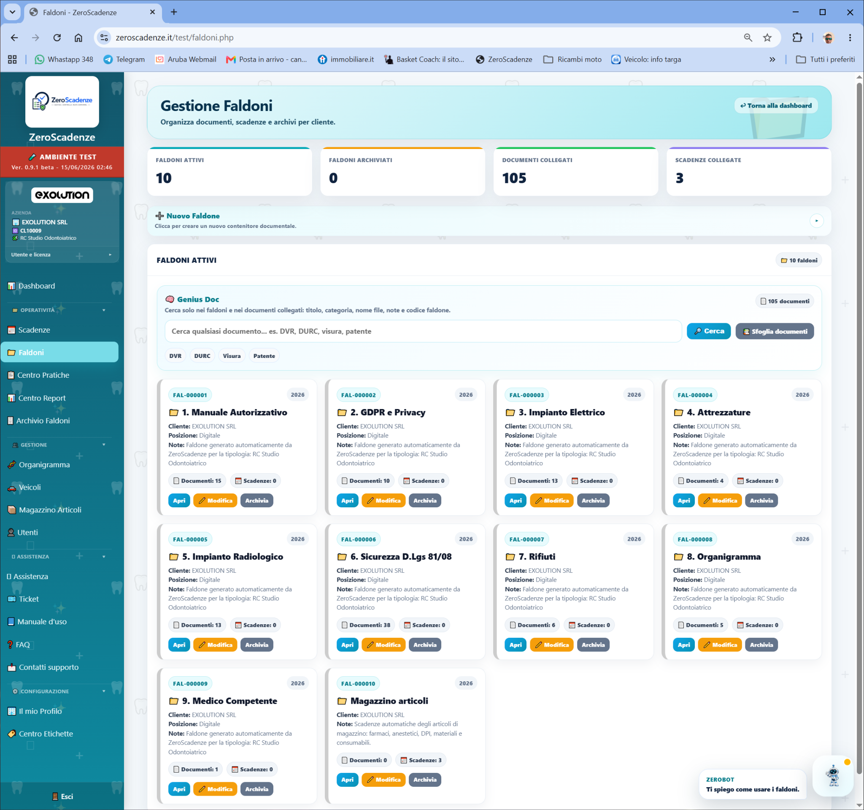Open the Aruba Webmail bookmark
Screen dimensions: 864x810
186,59
